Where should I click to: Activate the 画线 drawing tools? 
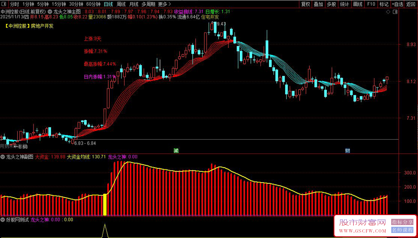(357, 4)
